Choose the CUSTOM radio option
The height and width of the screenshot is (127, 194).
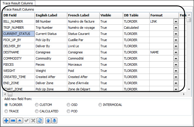pos(37,105)
